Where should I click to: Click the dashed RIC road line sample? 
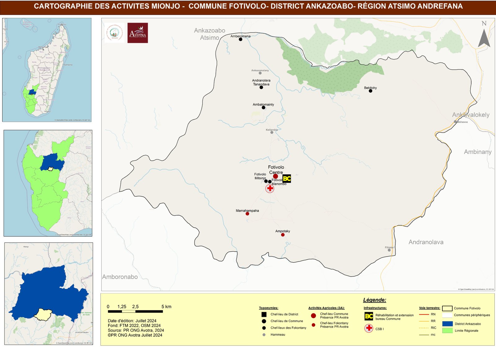click(424, 328)
